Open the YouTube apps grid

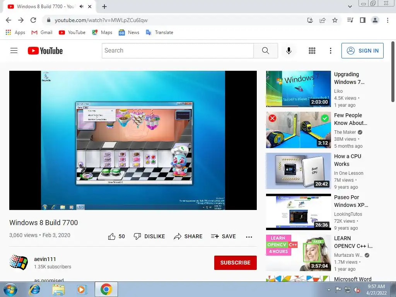(312, 51)
